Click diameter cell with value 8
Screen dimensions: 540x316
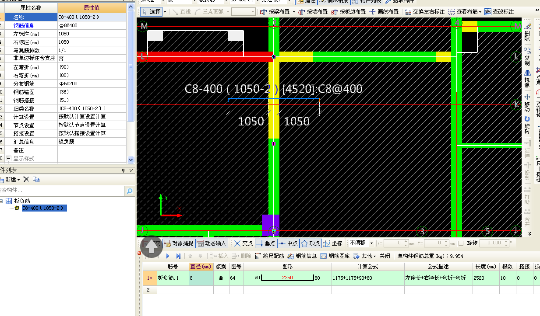click(x=201, y=278)
